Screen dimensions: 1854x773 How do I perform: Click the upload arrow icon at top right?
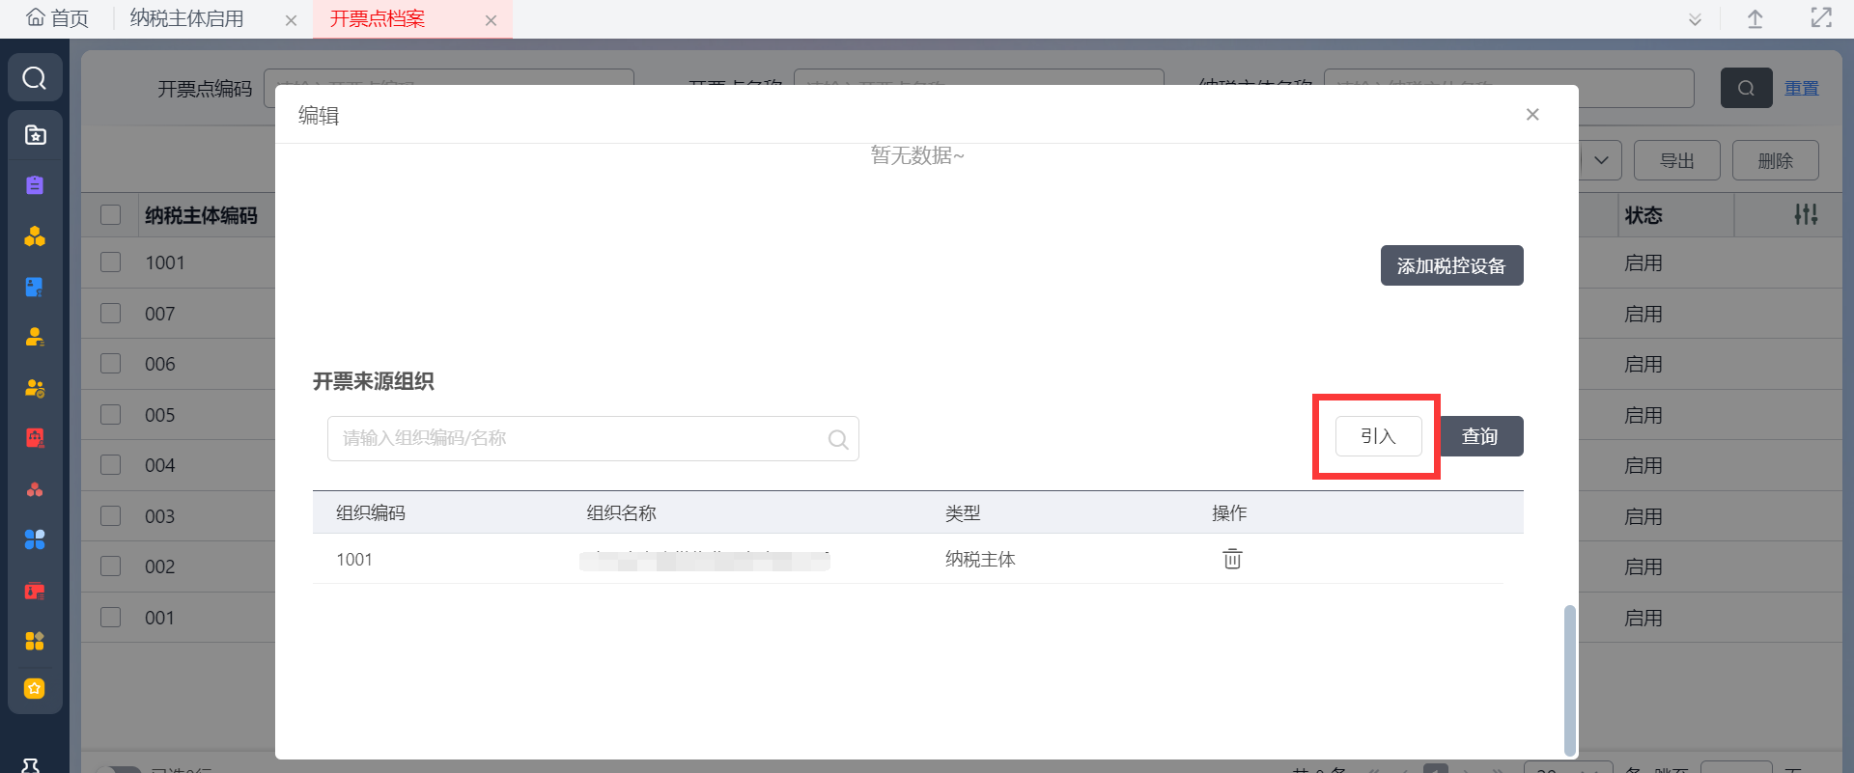pyautogui.click(x=1756, y=19)
